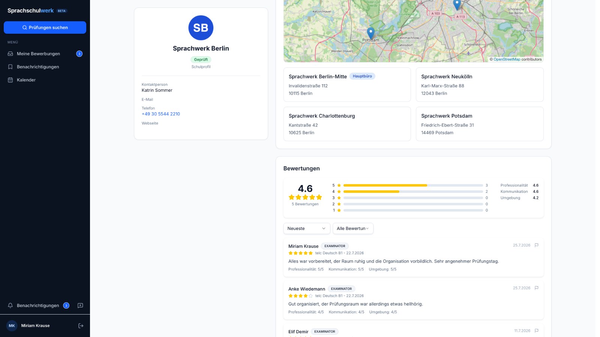Open the Alle Bewertungen filter dropdown
This screenshot has width=600, height=337.
pyautogui.click(x=353, y=228)
